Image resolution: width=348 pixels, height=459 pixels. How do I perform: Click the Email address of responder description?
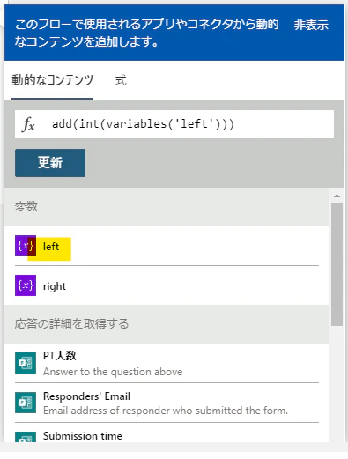click(166, 411)
